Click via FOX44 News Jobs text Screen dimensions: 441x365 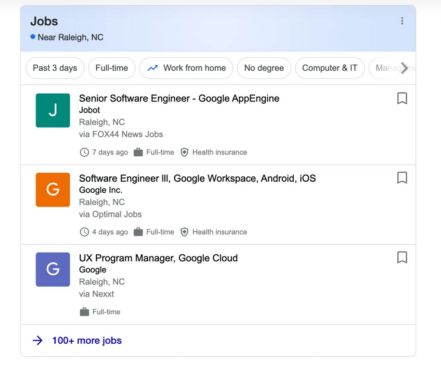[x=121, y=134]
